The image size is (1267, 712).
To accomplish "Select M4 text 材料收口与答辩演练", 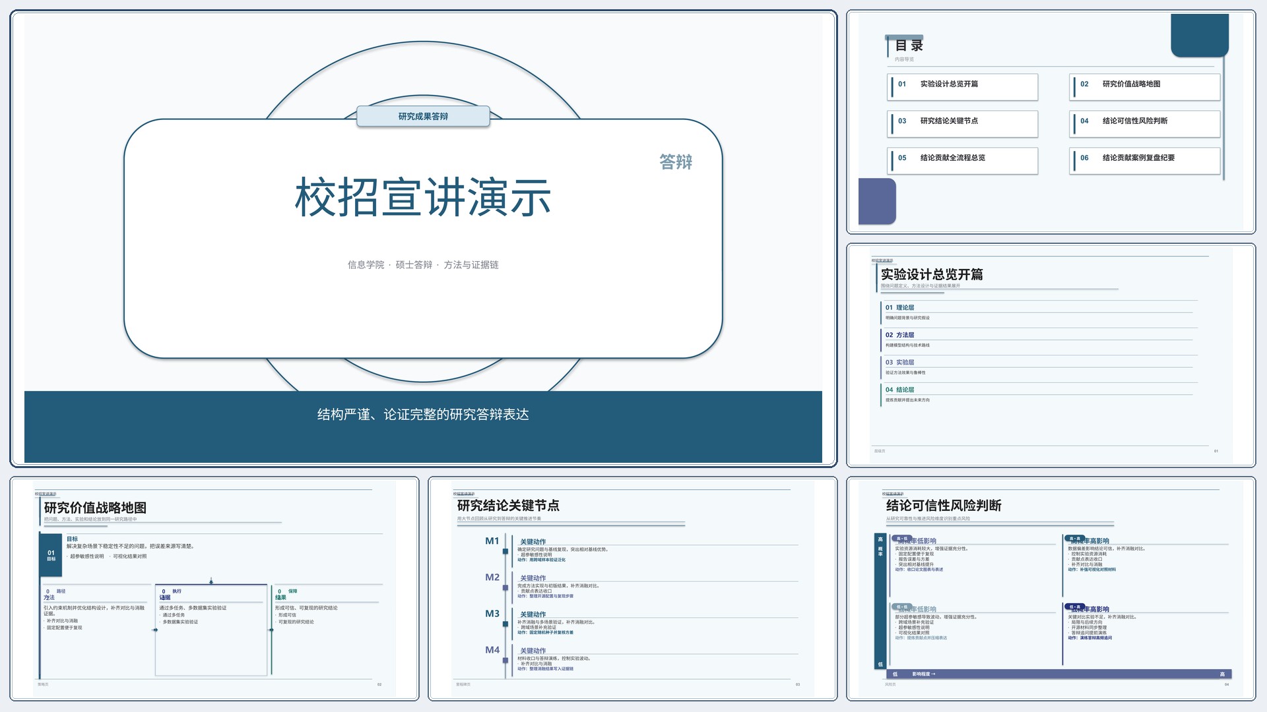I will [538, 658].
